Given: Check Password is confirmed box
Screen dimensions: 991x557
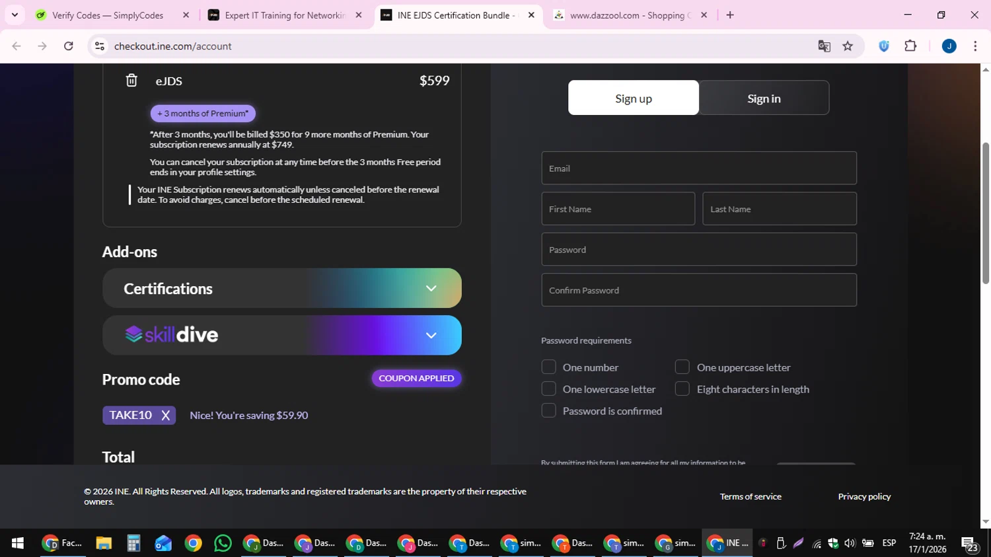Looking at the screenshot, I should pyautogui.click(x=548, y=410).
